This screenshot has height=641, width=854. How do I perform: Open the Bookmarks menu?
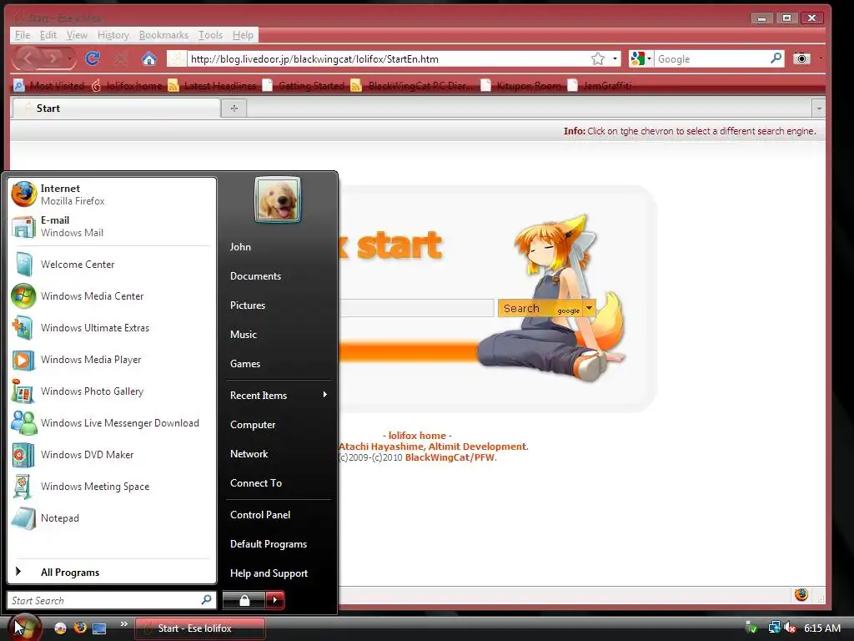pos(163,35)
